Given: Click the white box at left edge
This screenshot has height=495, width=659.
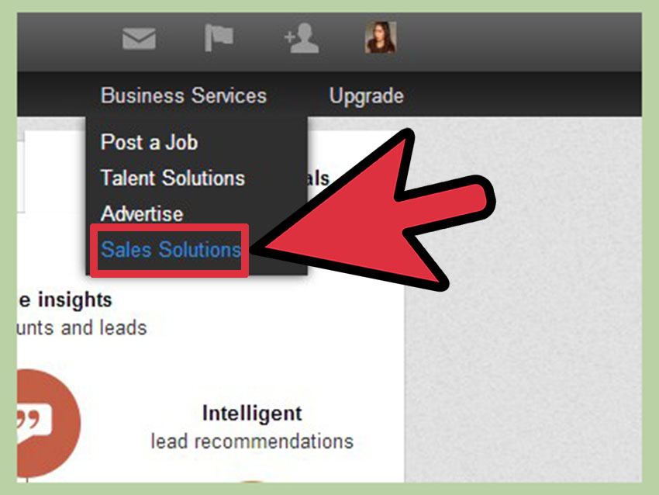Looking at the screenshot, I should click(x=21, y=171).
